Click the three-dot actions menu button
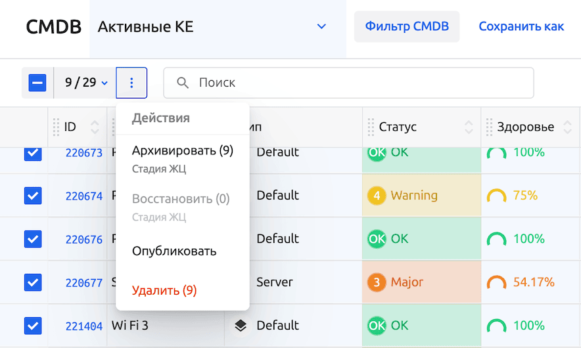581x348 pixels. (x=131, y=83)
